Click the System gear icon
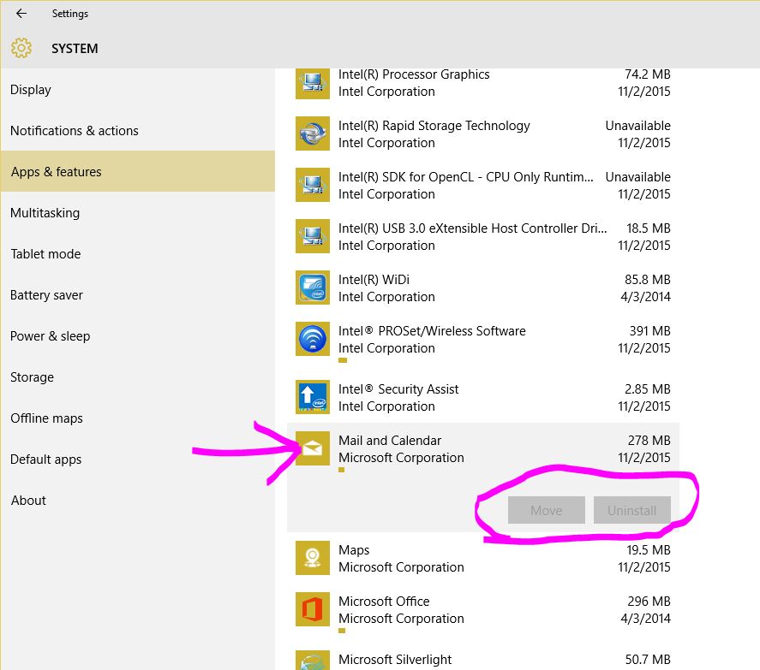The image size is (760, 670). [x=21, y=48]
